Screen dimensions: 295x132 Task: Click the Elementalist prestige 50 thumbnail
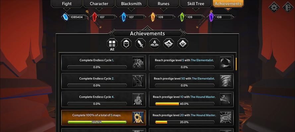226,81
